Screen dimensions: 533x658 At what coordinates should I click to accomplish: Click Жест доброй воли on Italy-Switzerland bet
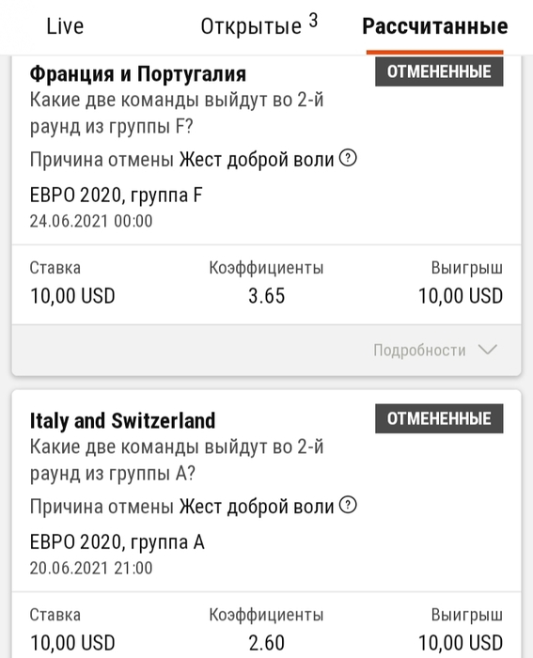click(257, 507)
